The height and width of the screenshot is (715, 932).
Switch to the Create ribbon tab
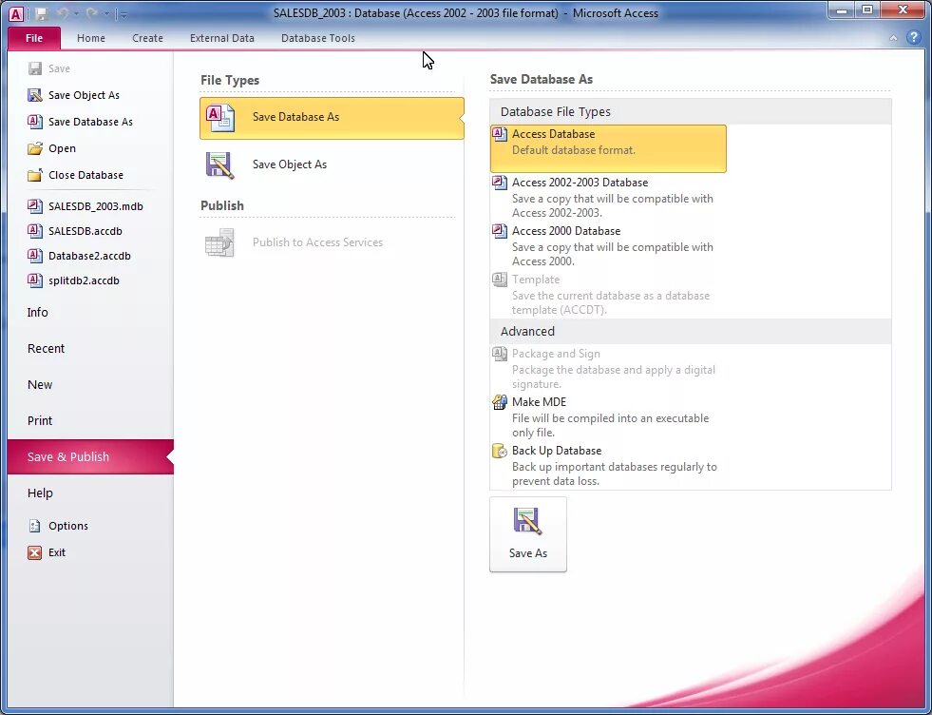[x=147, y=38]
